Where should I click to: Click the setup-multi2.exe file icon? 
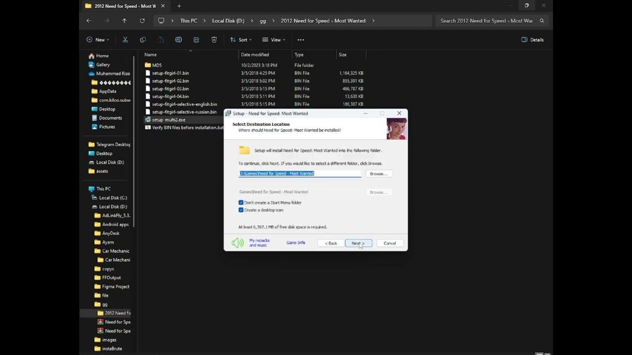(x=148, y=120)
